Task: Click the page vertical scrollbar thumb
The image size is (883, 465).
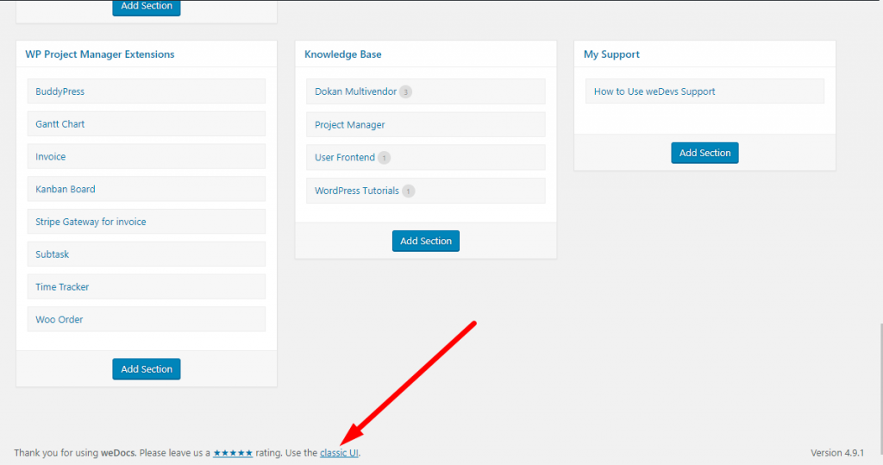Action: (x=880, y=389)
